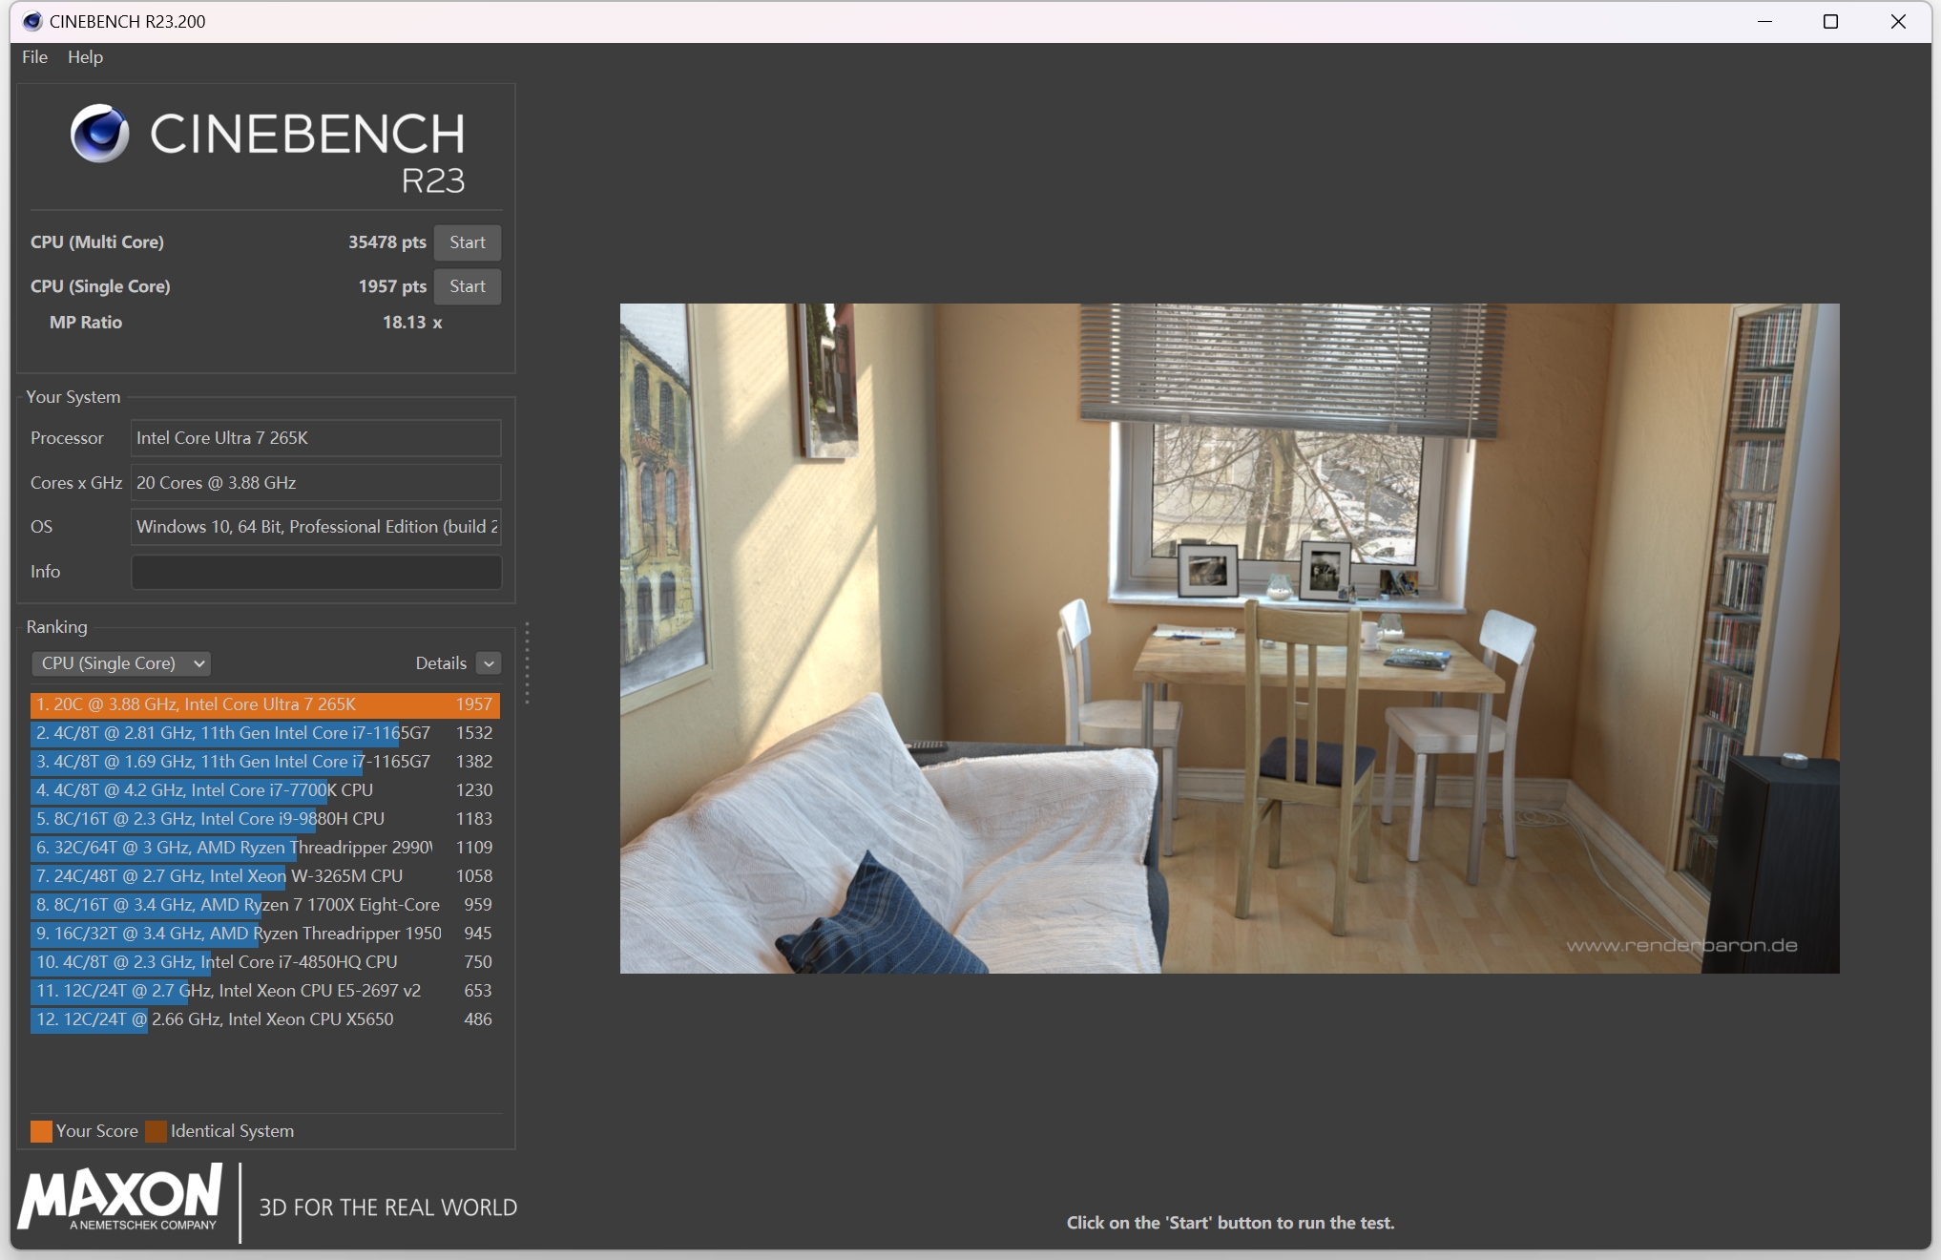This screenshot has width=1941, height=1260.
Task: Click the rendered room preview image
Action: coord(1229,638)
